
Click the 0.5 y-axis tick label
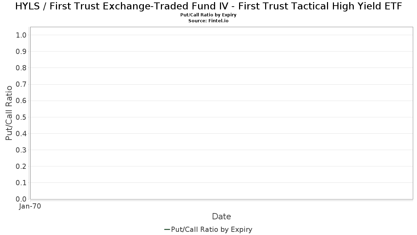point(21,117)
